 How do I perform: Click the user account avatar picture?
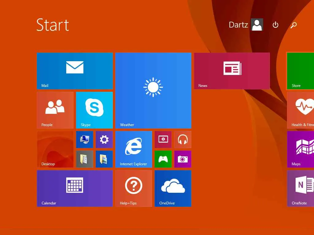click(x=257, y=25)
